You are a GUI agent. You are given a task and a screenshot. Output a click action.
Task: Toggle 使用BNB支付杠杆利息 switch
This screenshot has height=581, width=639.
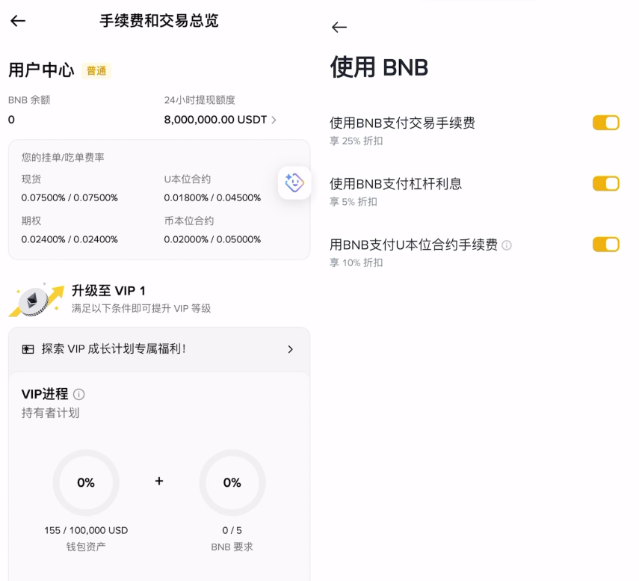tap(605, 183)
